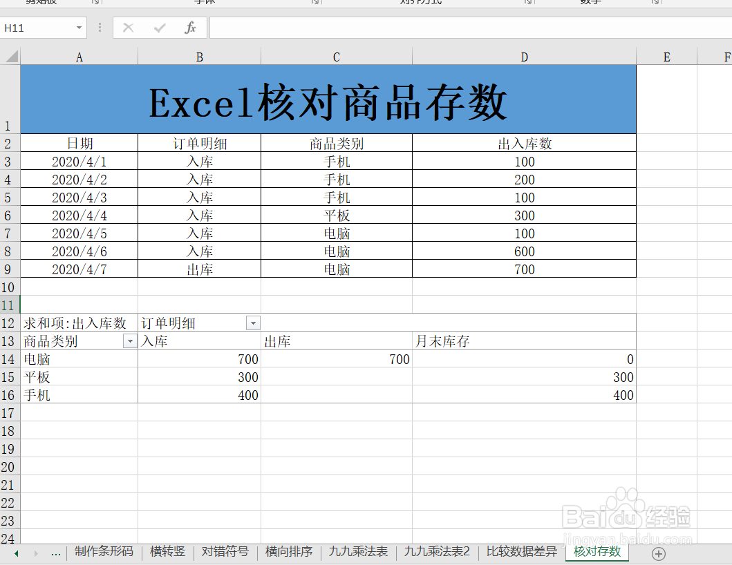Click the date cell 2020/4/4
The width and height of the screenshot is (732, 565).
click(x=79, y=216)
